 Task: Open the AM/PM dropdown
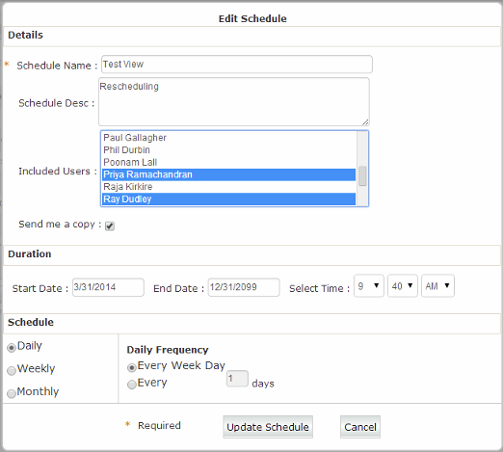coord(437,285)
